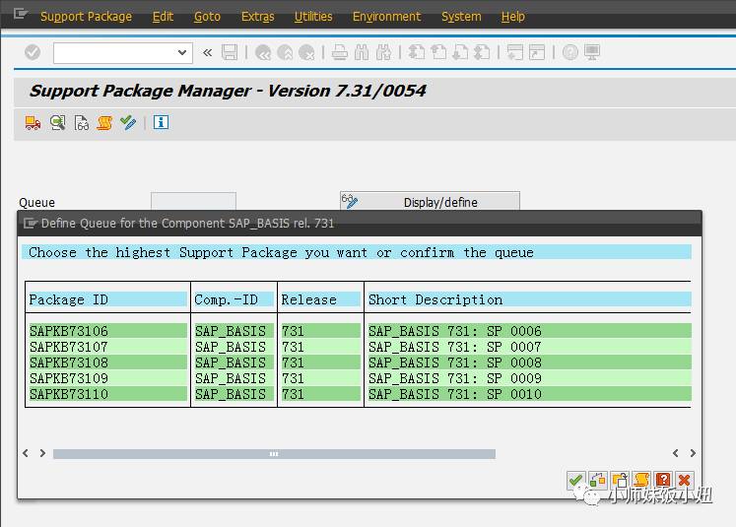
Task: Cancel the dialog with red X button
Action: pos(685,480)
